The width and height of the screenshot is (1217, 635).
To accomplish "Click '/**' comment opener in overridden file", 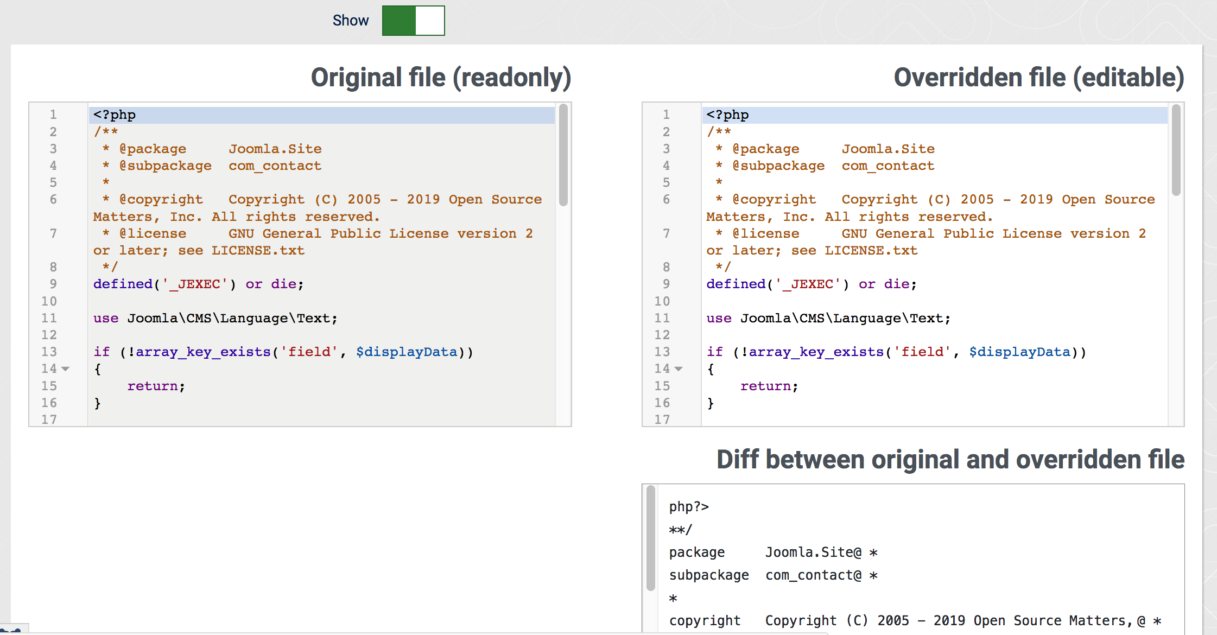I will [719, 132].
